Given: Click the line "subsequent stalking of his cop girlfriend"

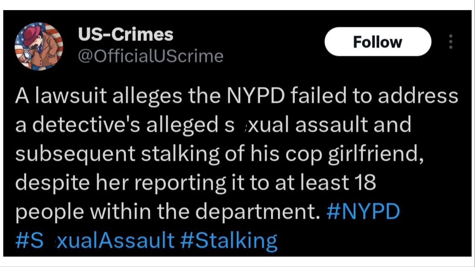Looking at the screenshot, I should tap(219, 154).
